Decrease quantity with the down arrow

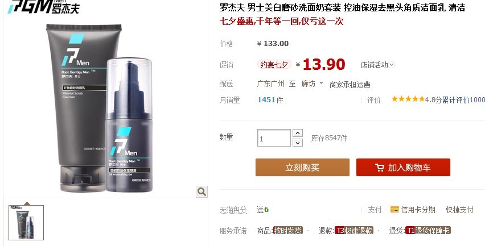click(298, 143)
